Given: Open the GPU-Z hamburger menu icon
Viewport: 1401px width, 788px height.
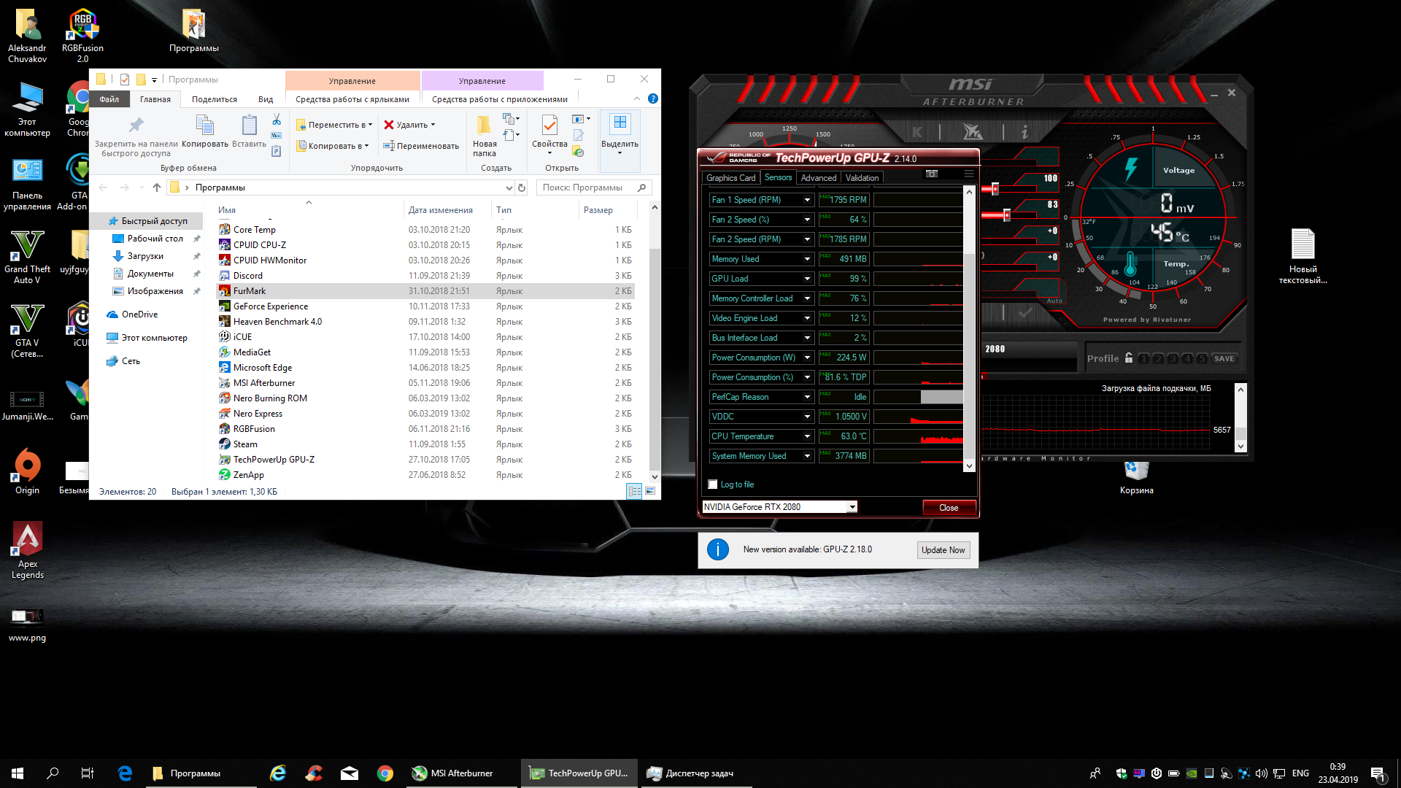Looking at the screenshot, I should (x=968, y=174).
